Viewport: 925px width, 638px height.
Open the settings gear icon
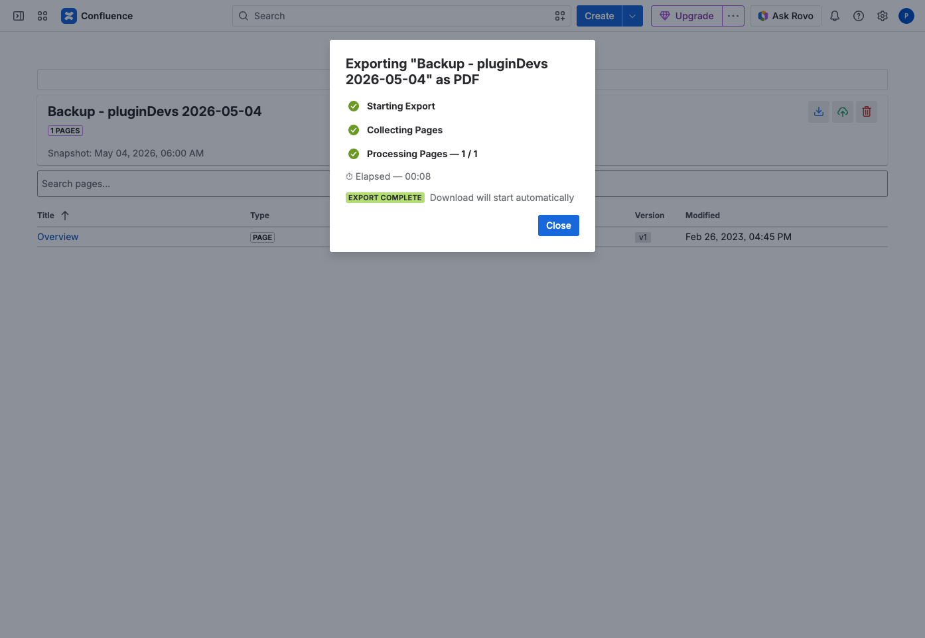[883, 16]
